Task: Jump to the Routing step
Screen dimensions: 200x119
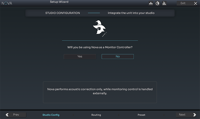Action: click(96, 115)
